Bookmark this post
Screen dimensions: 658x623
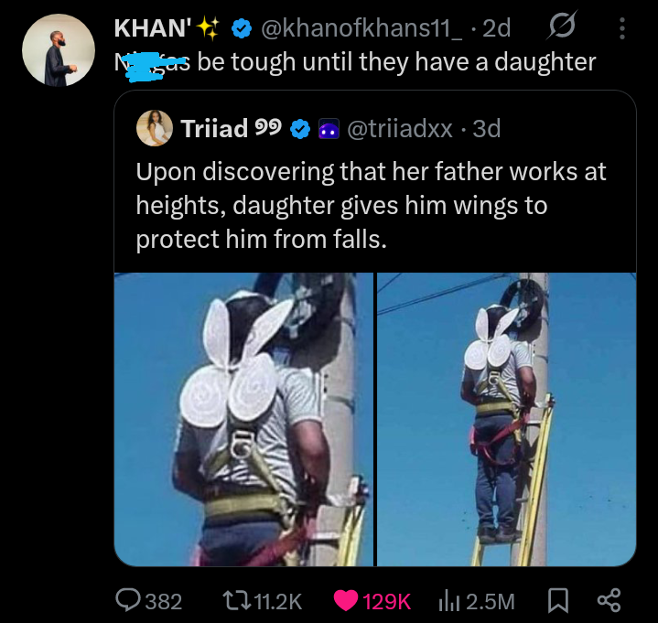tap(558, 600)
